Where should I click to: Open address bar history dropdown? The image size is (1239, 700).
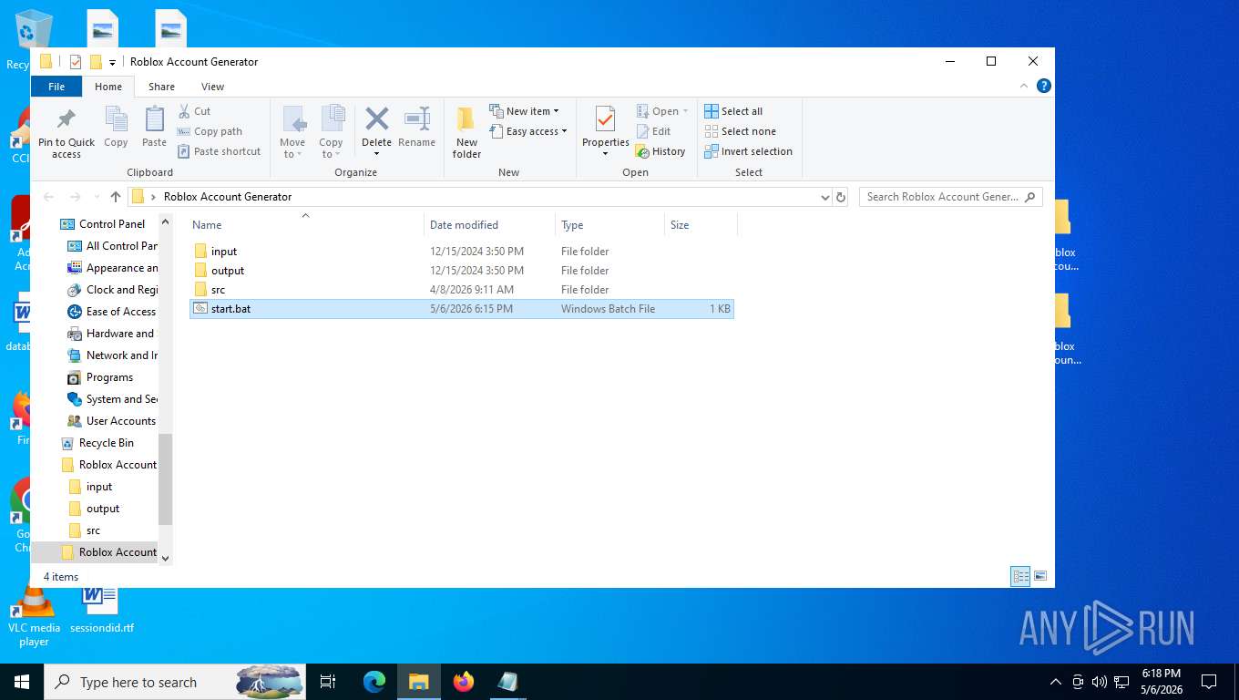pos(824,197)
